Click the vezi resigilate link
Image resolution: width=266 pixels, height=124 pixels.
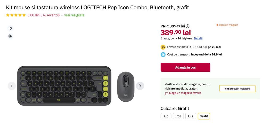click(x=74, y=15)
